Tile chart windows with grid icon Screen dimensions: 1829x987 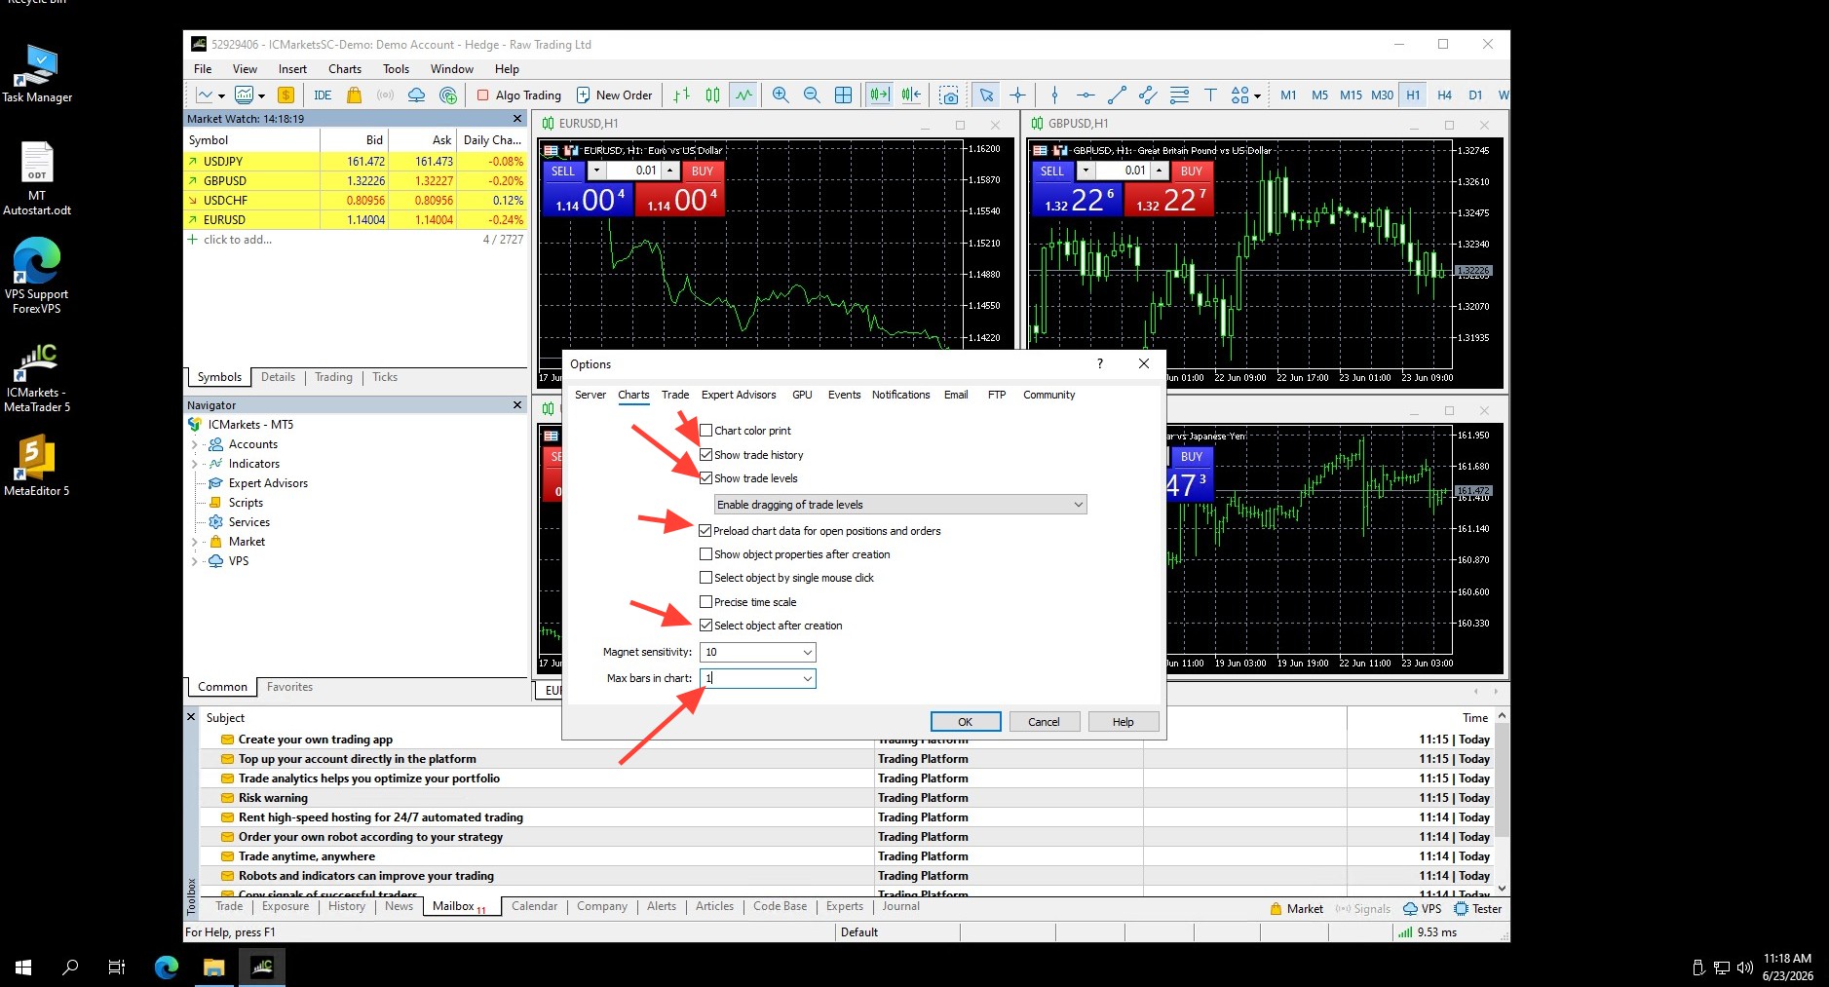coord(844,95)
